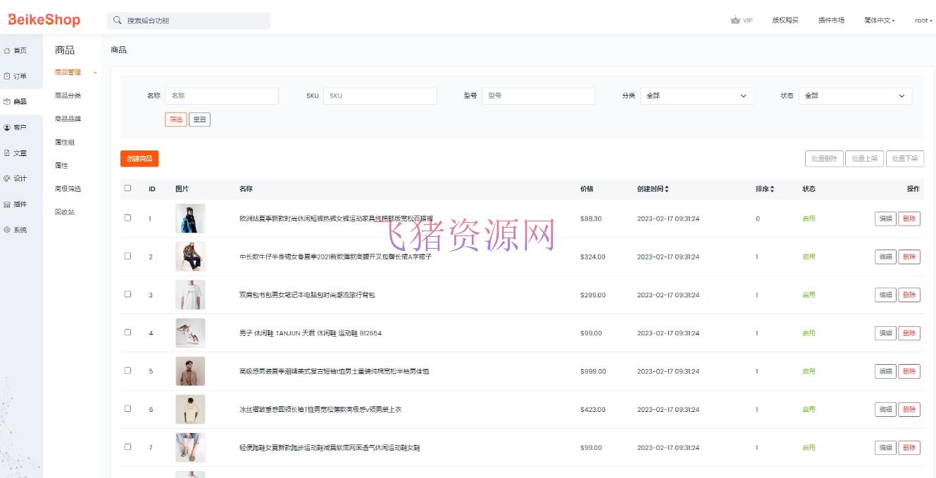The image size is (936, 478).
Task: Click the VIP crown icon
Action: tap(735, 20)
